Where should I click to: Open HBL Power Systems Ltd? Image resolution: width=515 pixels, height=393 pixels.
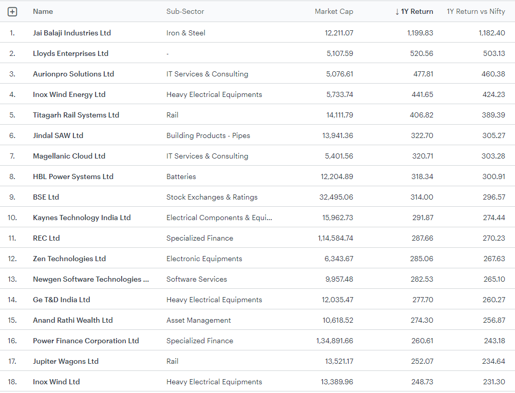73,176
